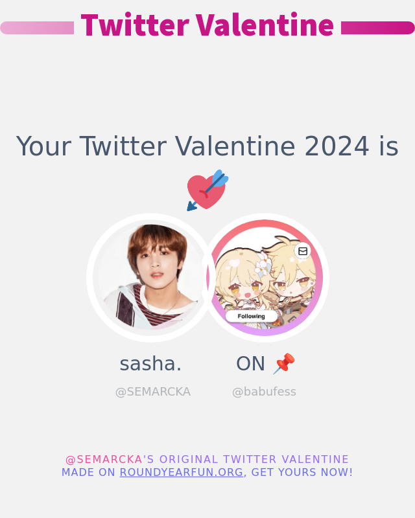Image resolution: width=415 pixels, height=518 pixels.
Task: Click the Twitter Valentine title heading
Action: click(207, 25)
